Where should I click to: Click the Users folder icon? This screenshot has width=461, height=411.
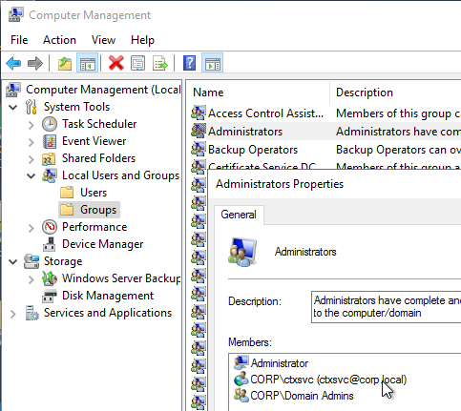pyautogui.click(x=67, y=193)
